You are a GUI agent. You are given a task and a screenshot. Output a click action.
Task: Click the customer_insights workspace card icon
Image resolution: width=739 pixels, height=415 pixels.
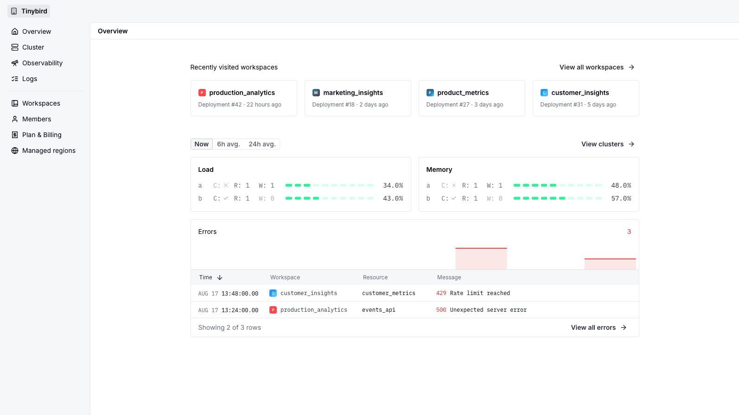544,93
